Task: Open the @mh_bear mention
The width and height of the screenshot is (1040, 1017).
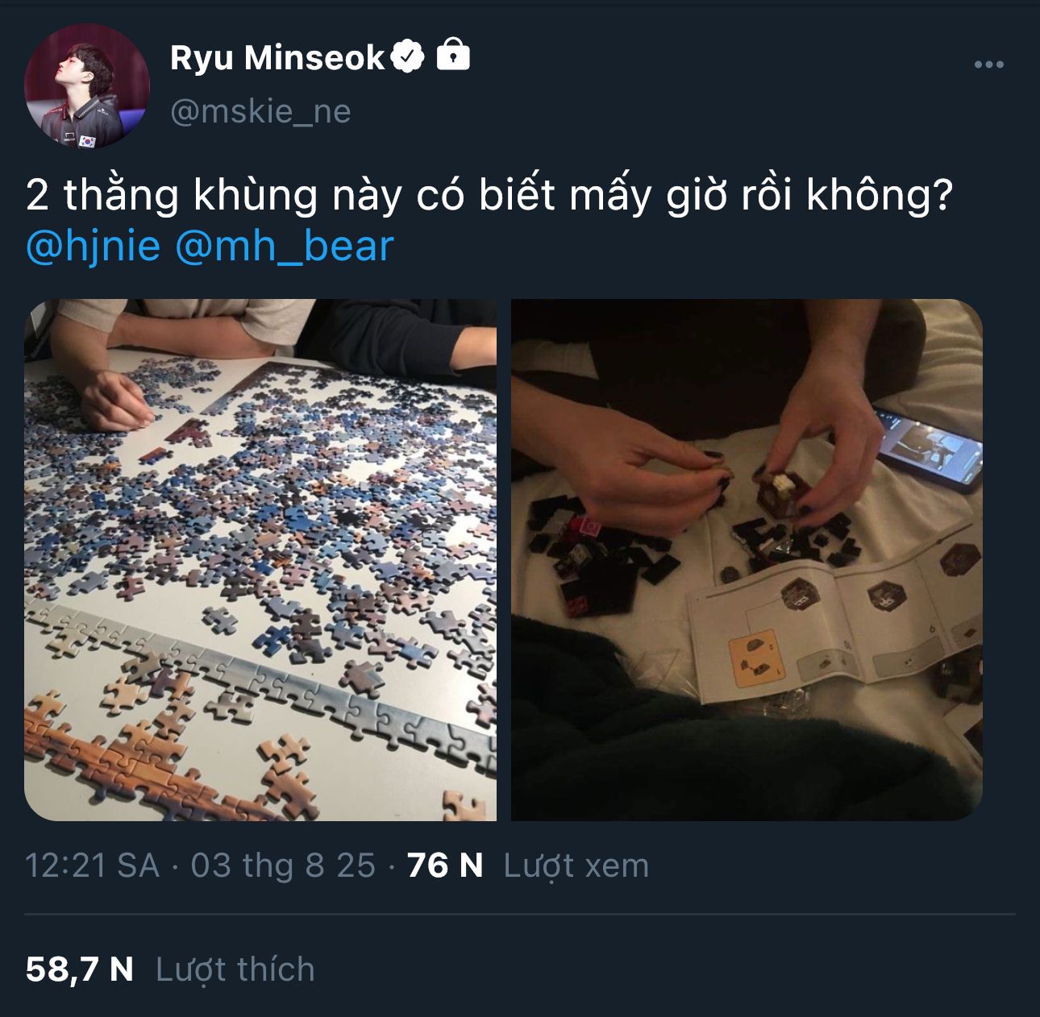Action: click(x=284, y=246)
